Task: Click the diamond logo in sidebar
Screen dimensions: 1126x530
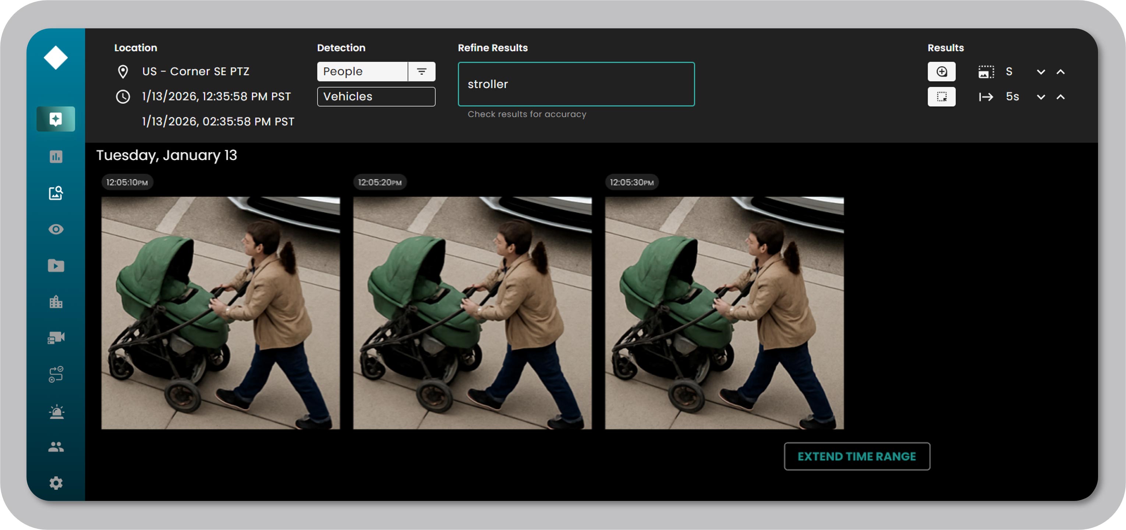Action: tap(56, 58)
